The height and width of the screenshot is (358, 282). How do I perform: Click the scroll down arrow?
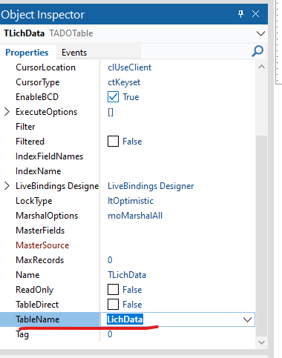261,342
